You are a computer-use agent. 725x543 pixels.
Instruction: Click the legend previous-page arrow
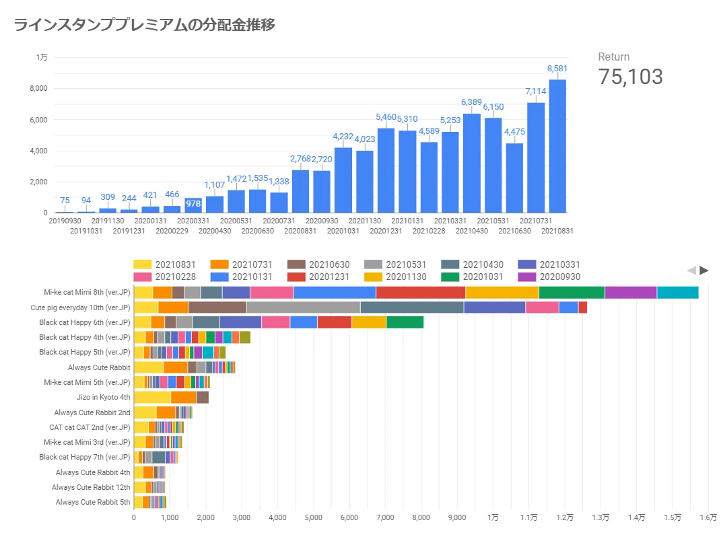coord(691,270)
